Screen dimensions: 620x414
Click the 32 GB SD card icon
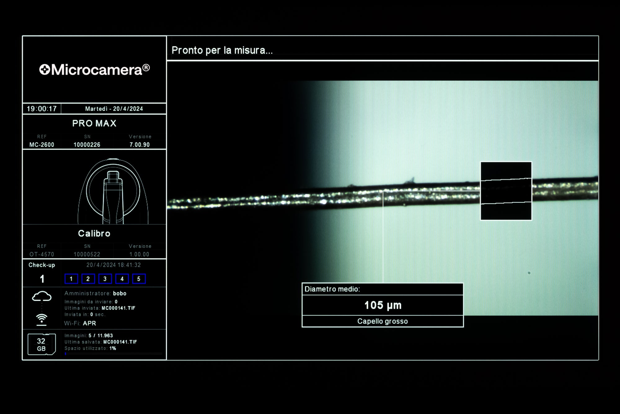pos(42,344)
